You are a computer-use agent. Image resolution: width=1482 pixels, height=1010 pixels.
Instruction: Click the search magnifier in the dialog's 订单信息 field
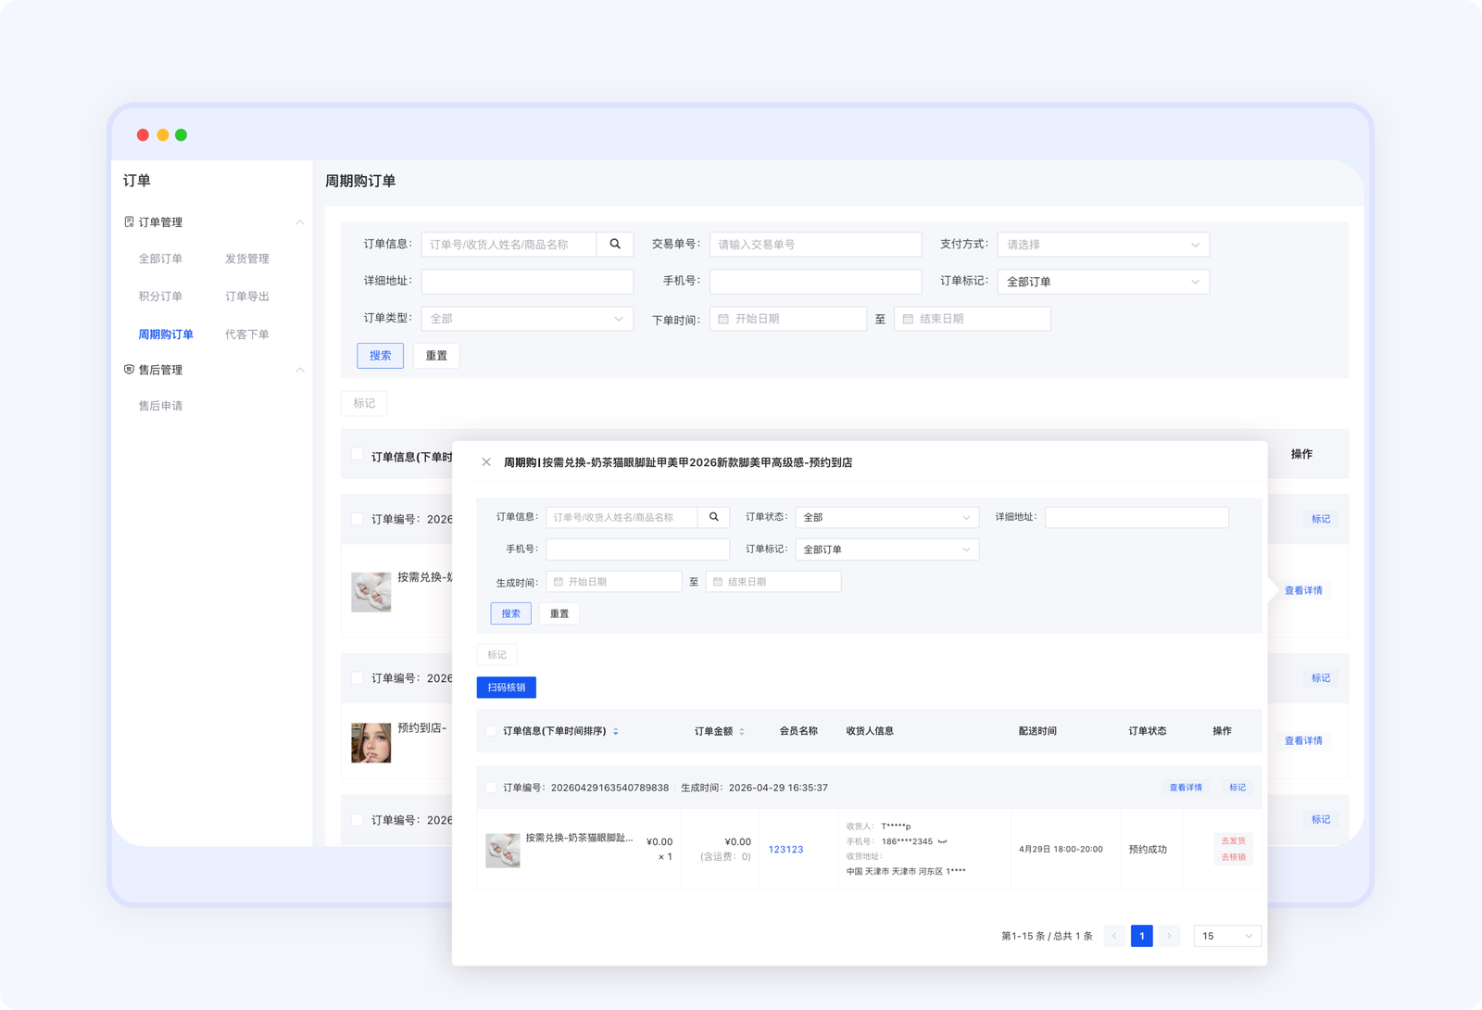click(x=713, y=517)
